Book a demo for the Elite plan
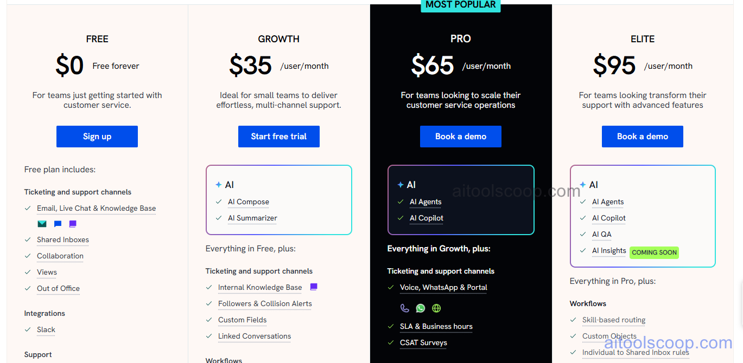Image resolution: width=743 pixels, height=363 pixels. pos(642,136)
